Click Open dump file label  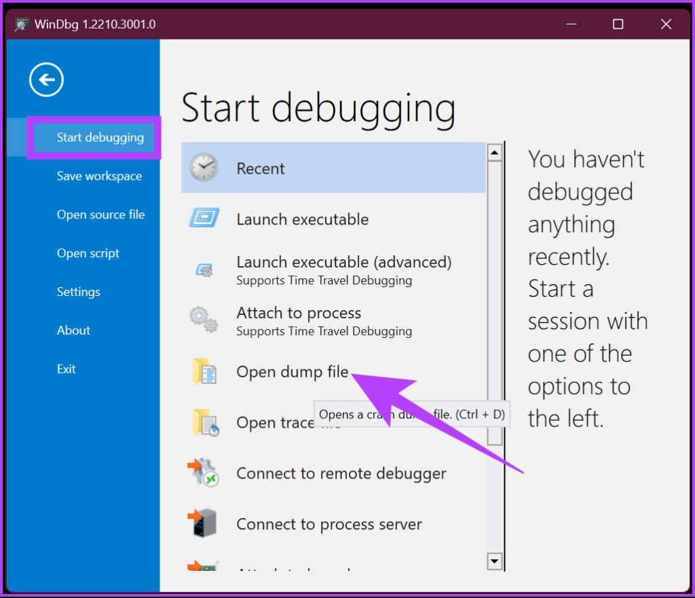293,372
